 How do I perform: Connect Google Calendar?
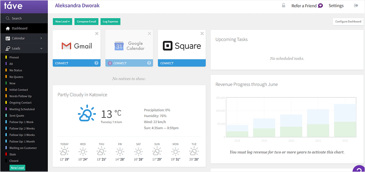pyautogui.click(x=129, y=63)
